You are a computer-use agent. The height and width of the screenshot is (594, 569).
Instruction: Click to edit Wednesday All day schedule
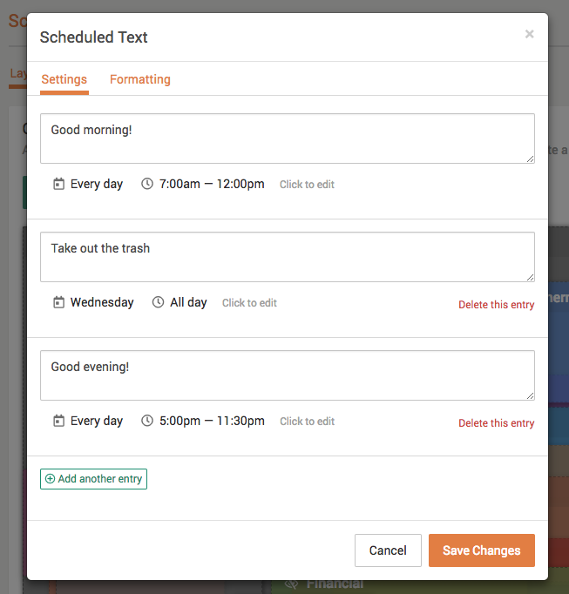(x=249, y=303)
